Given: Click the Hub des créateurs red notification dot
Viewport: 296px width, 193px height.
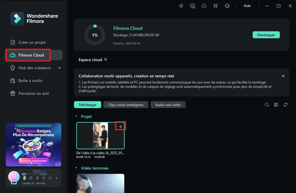Looking at the screenshot, I should point(60,68).
